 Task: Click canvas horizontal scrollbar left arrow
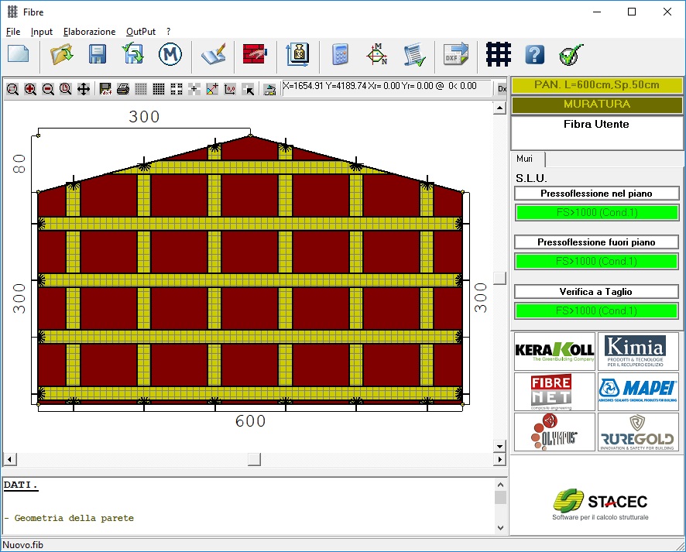pos(9,459)
